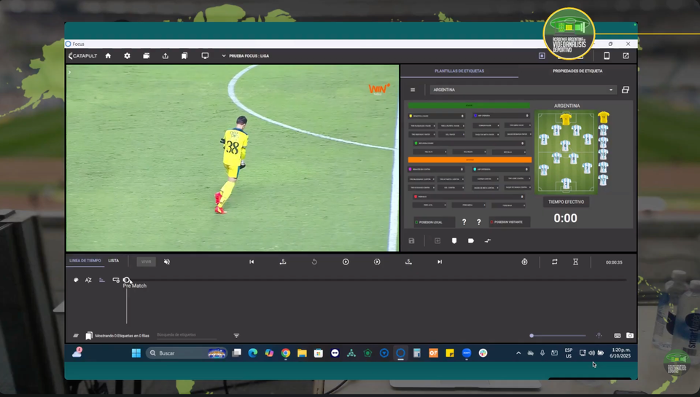
Task: Click the hourglass icon near the timecode
Action: coord(575,262)
